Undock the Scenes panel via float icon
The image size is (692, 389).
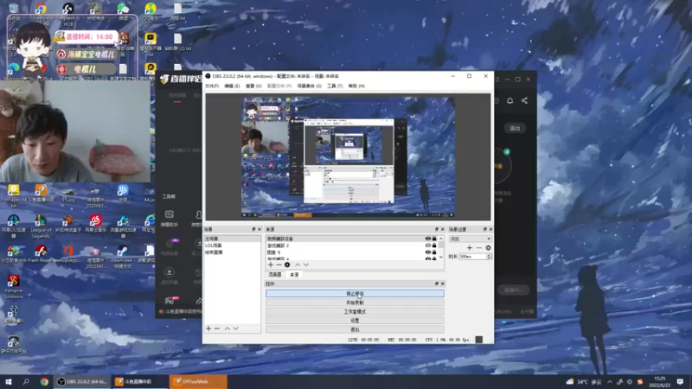253,229
